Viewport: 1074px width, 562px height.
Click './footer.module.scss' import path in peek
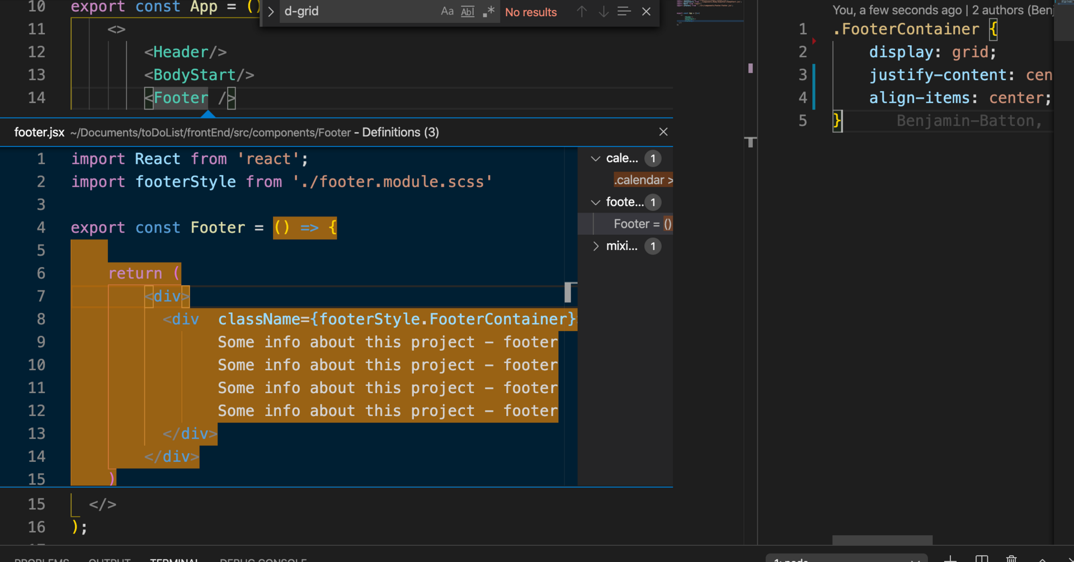392,182
